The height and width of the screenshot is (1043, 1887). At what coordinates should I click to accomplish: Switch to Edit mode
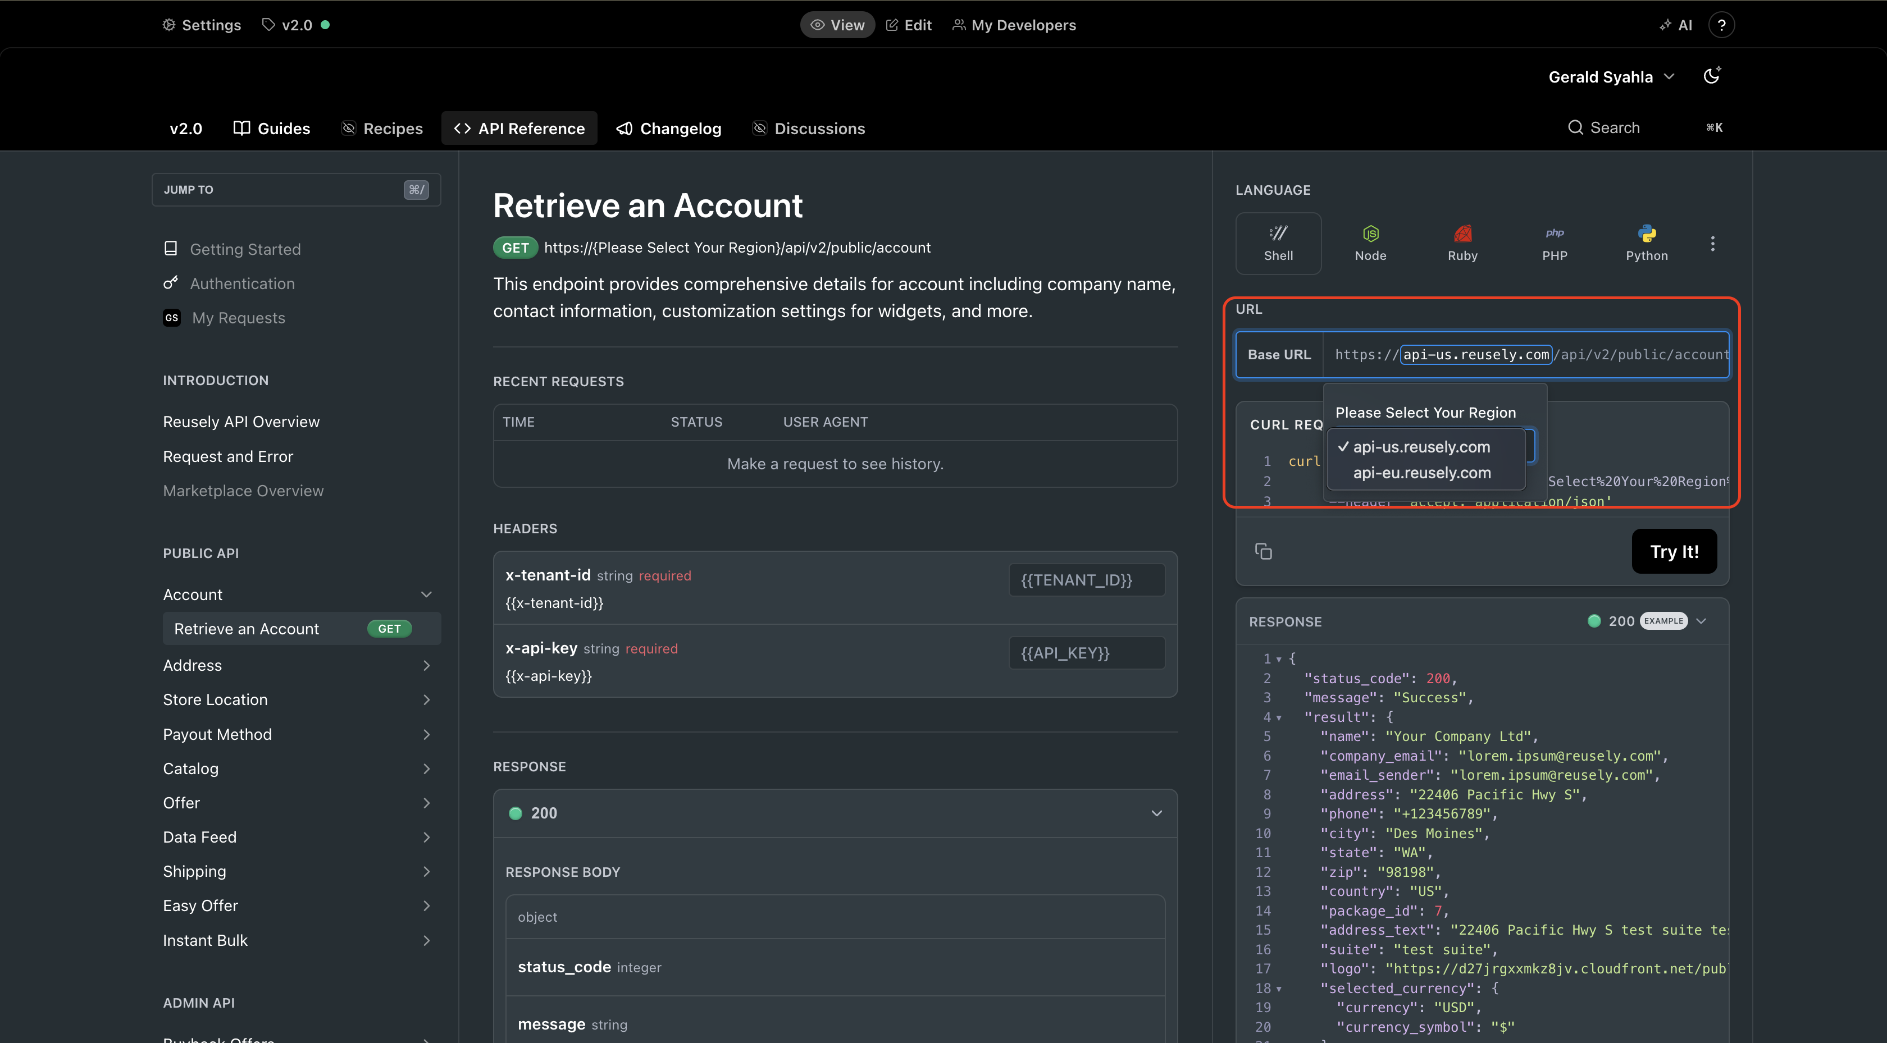[908, 25]
